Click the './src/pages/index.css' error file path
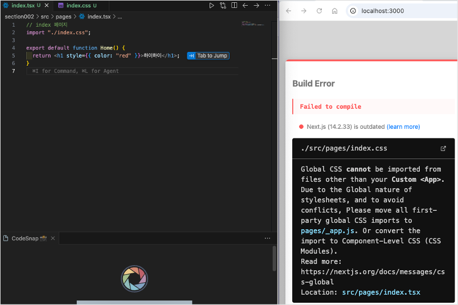This screenshot has height=305, width=458. coord(344,148)
